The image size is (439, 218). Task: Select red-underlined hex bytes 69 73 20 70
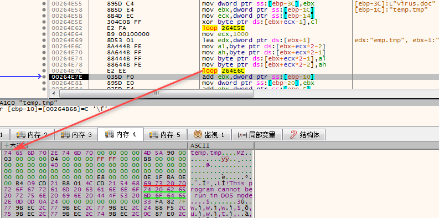tap(164, 183)
